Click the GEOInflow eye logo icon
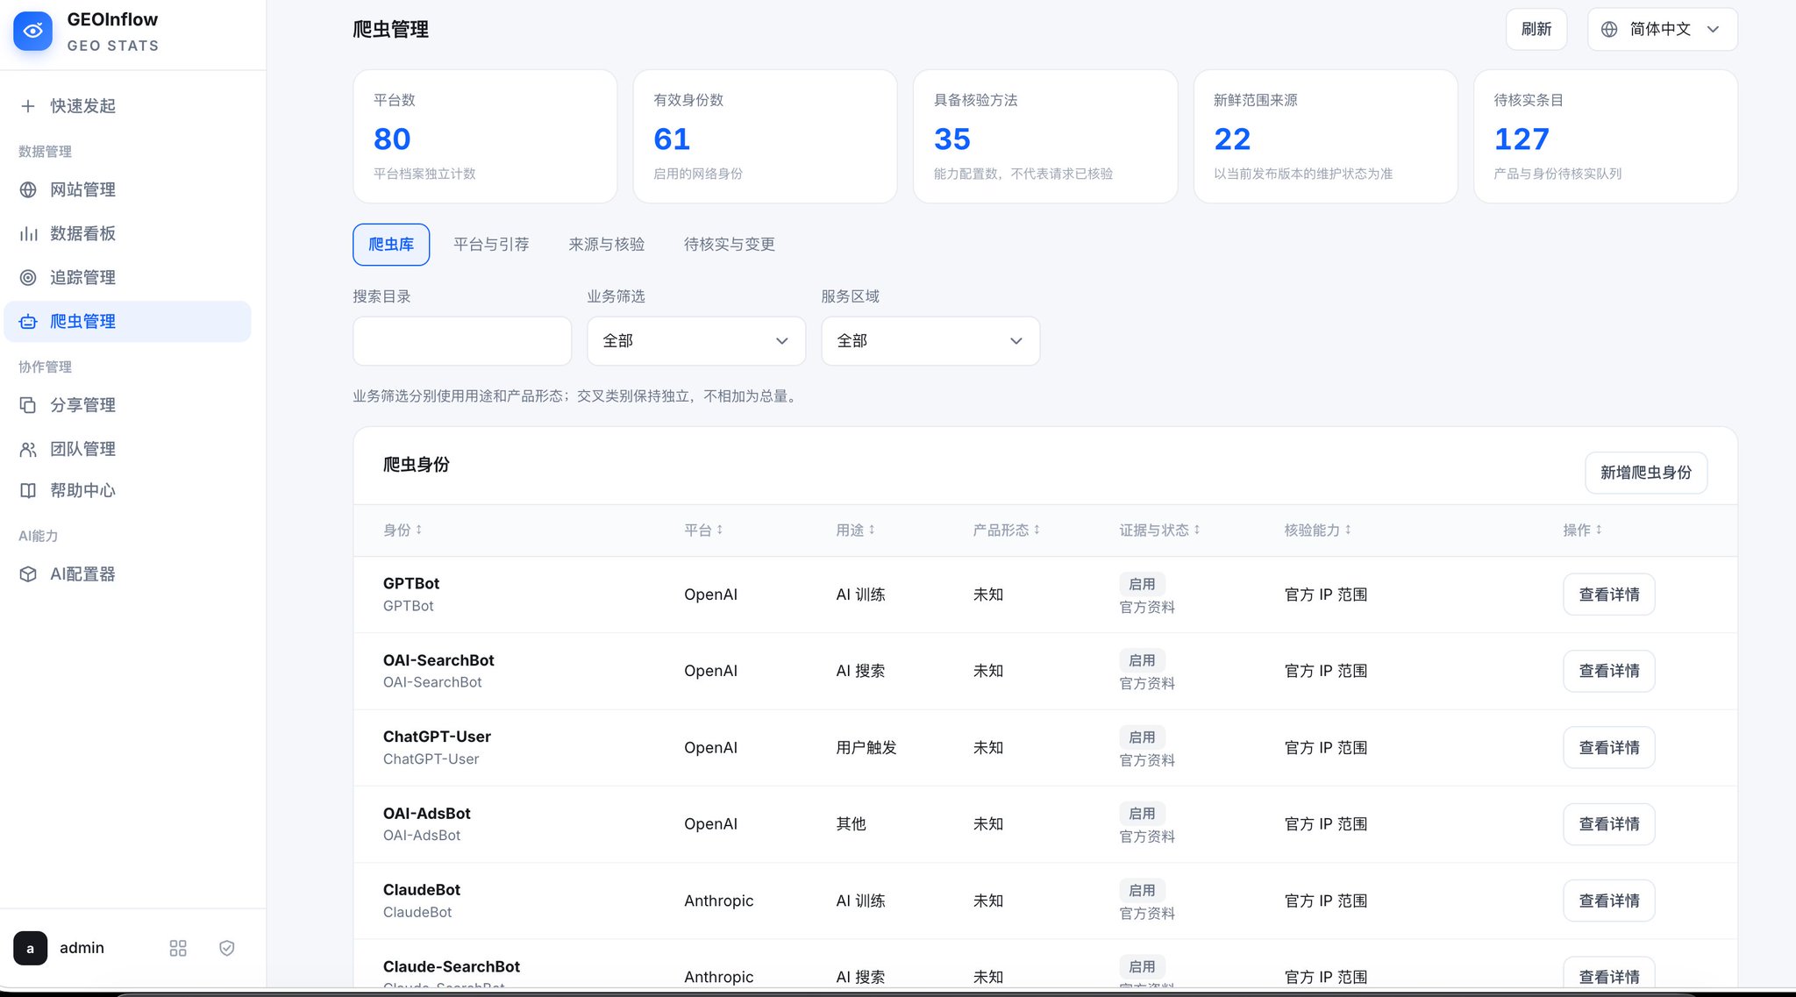 coord(32,31)
